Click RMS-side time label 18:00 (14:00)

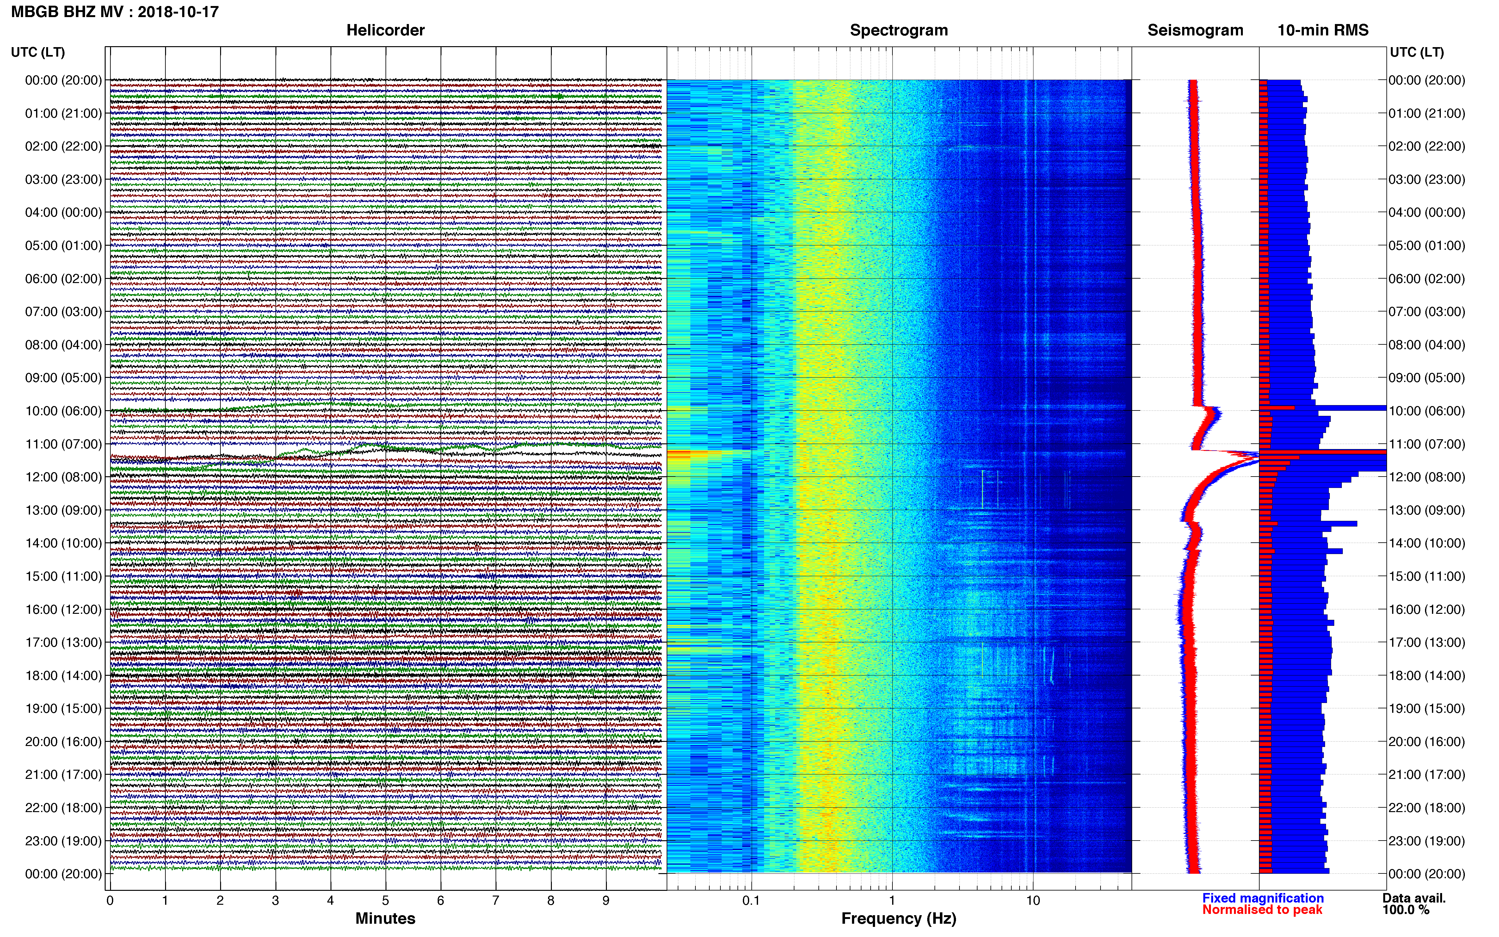[1427, 675]
